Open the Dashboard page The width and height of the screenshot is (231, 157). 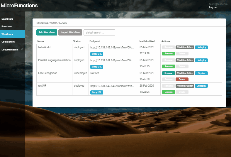7,19
